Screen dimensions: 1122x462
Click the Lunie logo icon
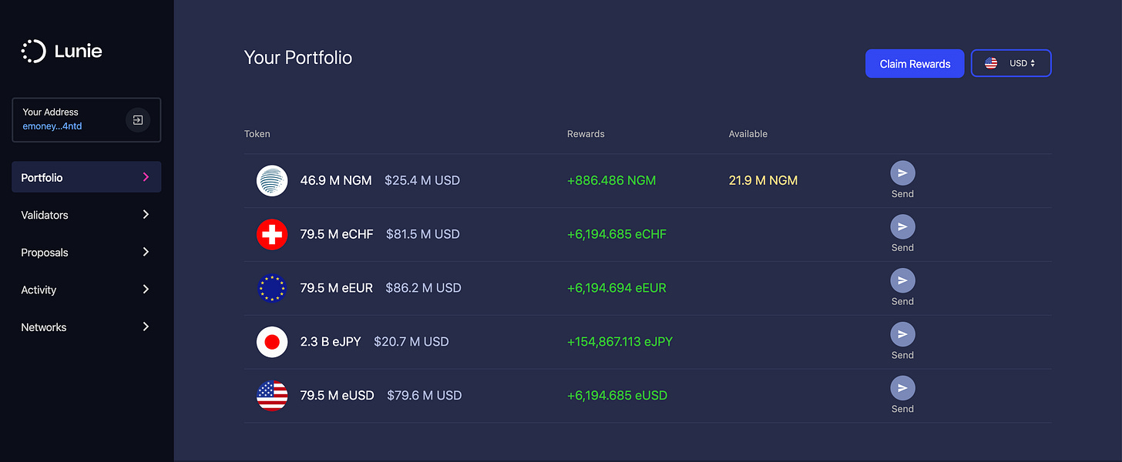pos(34,52)
